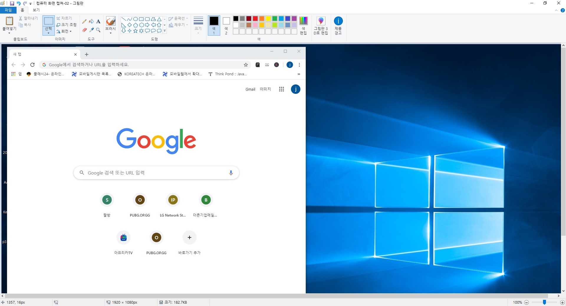
Task: Expand the shapes gallery more arrow
Action: pyautogui.click(x=164, y=31)
